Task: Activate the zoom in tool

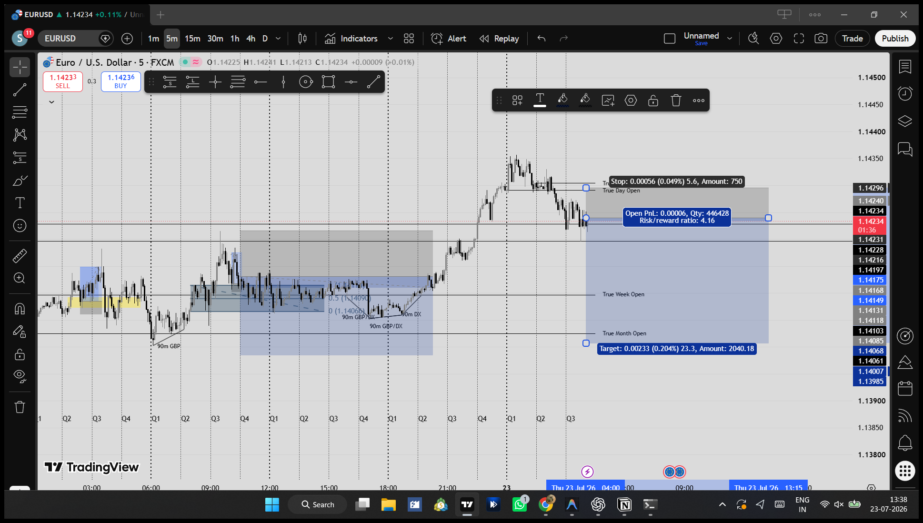Action: (x=20, y=278)
